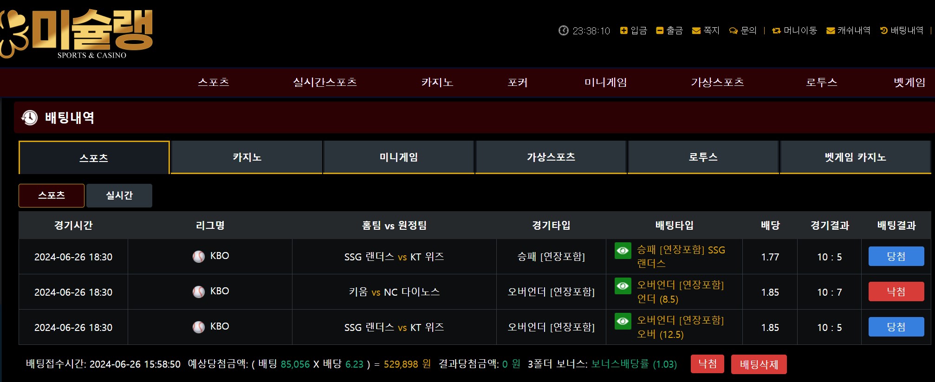
Task: Open 실시간스포츠 in the main navigation
Action: 325,83
